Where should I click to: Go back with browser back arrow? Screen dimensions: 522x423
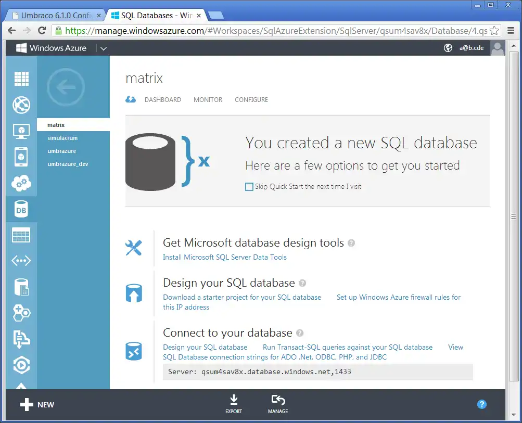point(11,31)
